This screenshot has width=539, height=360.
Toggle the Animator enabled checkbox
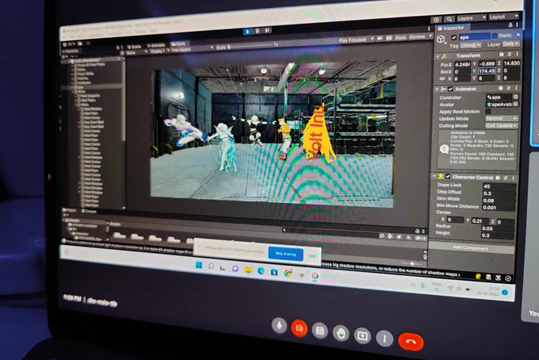[451, 89]
